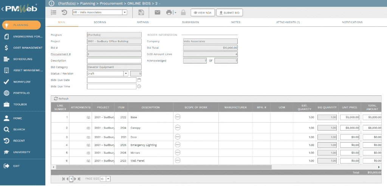Go to last page of the grid
The height and width of the screenshot is (186, 387).
[79, 179]
